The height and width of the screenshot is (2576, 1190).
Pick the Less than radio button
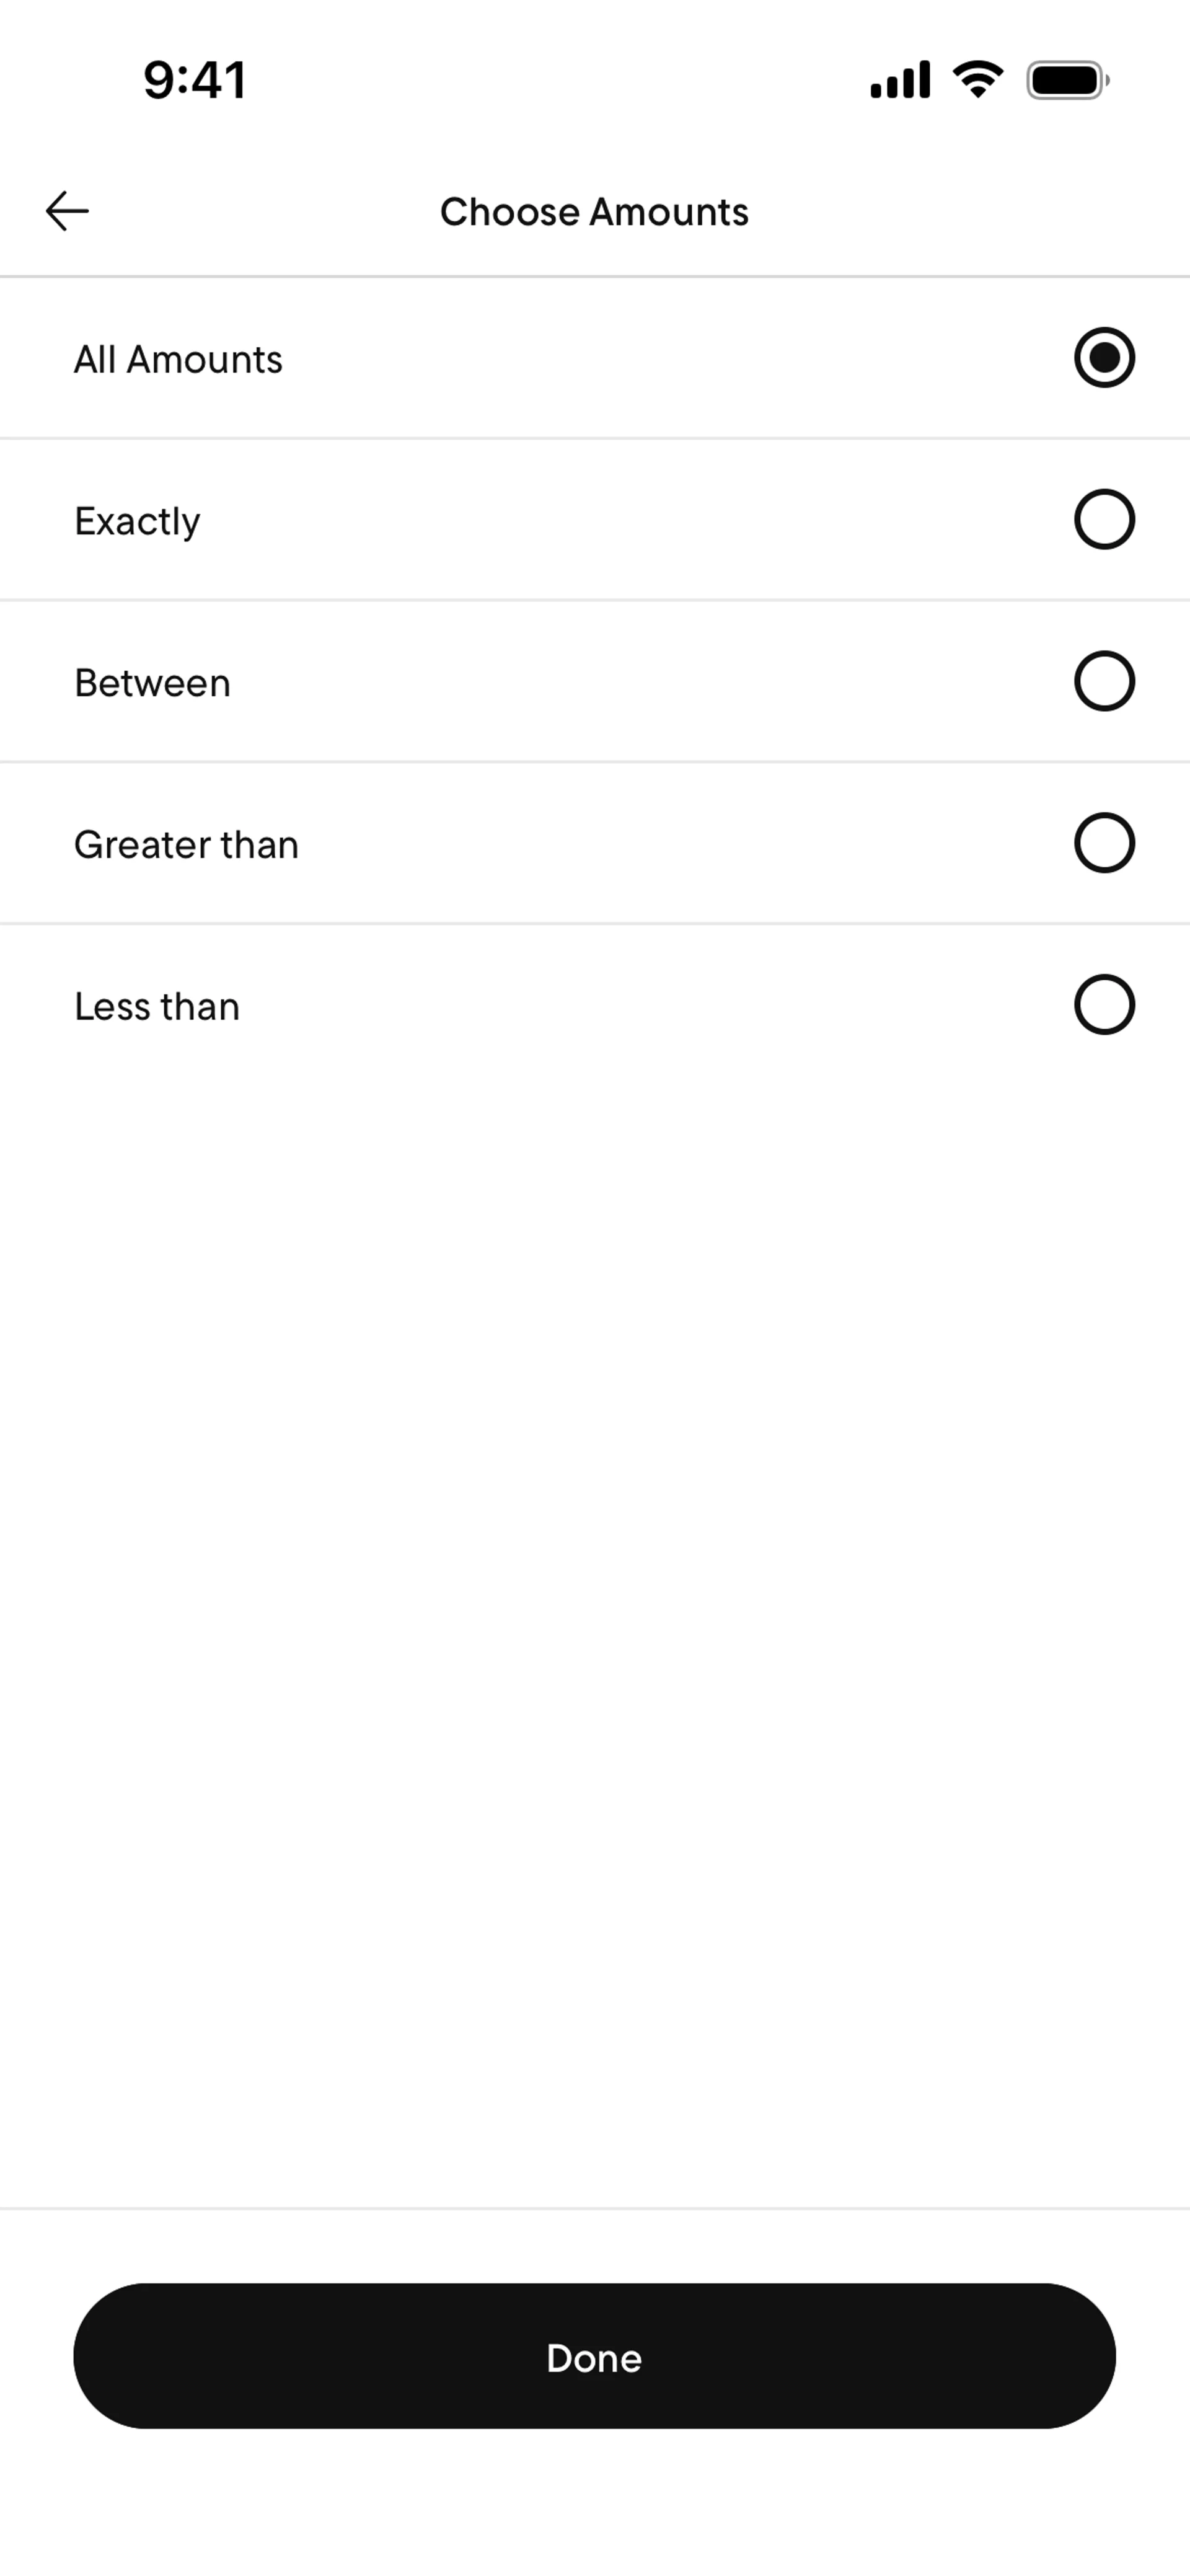point(1104,1004)
